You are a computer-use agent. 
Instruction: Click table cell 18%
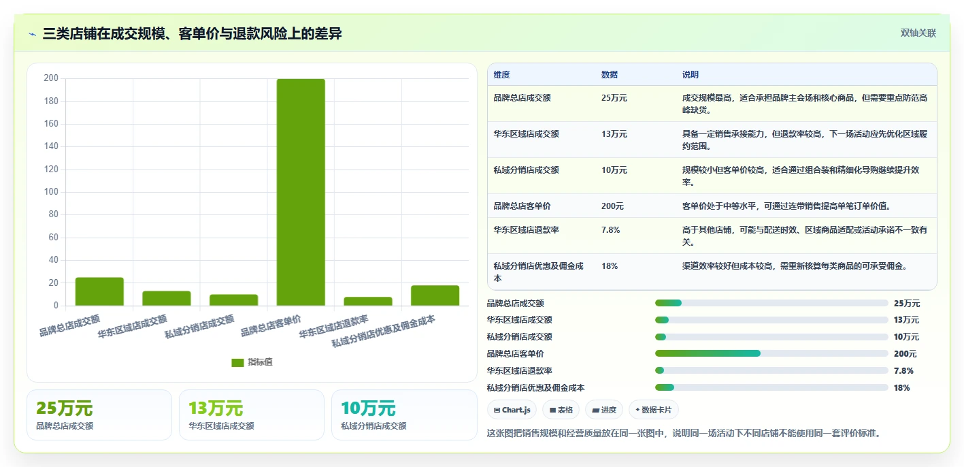click(x=610, y=266)
